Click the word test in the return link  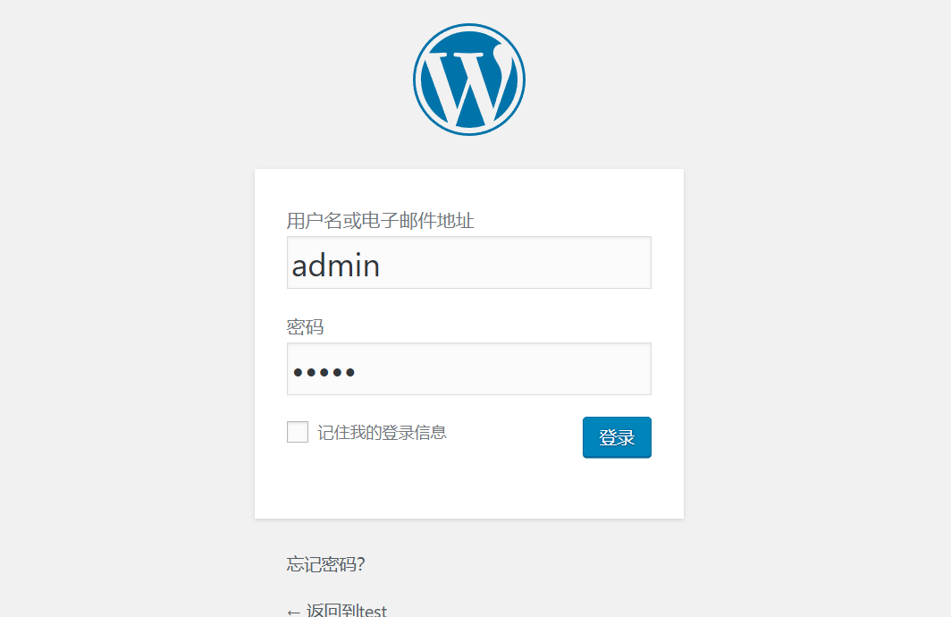pyautogui.click(x=373, y=611)
